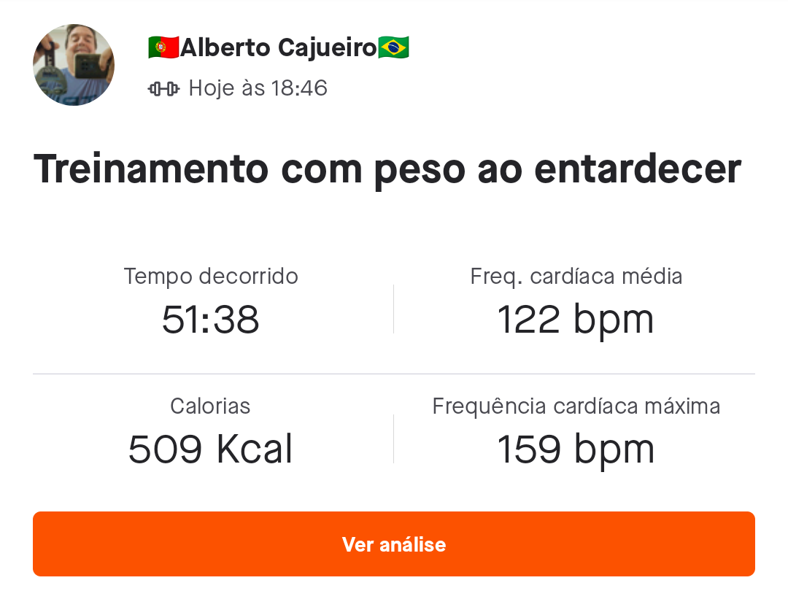Click the 'Kcal' unit next to 509
The height and width of the screenshot is (591, 788).
pyautogui.click(x=255, y=449)
